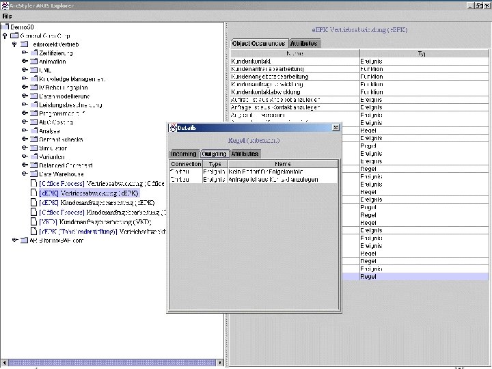Select the Kundenkontaktabwicklung row

tap(359, 92)
